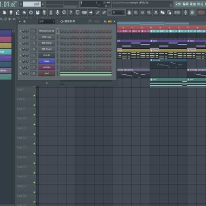The width and height of the screenshot is (206, 206).
Task: Click arrow right of pattern selector
Action: coord(43,4)
